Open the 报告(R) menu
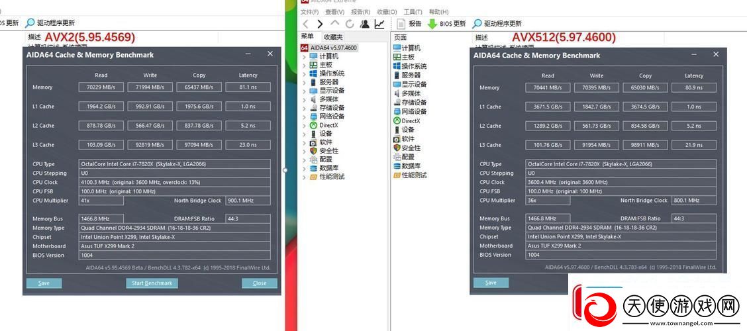Viewport: 747px width, 331px height. [x=361, y=12]
